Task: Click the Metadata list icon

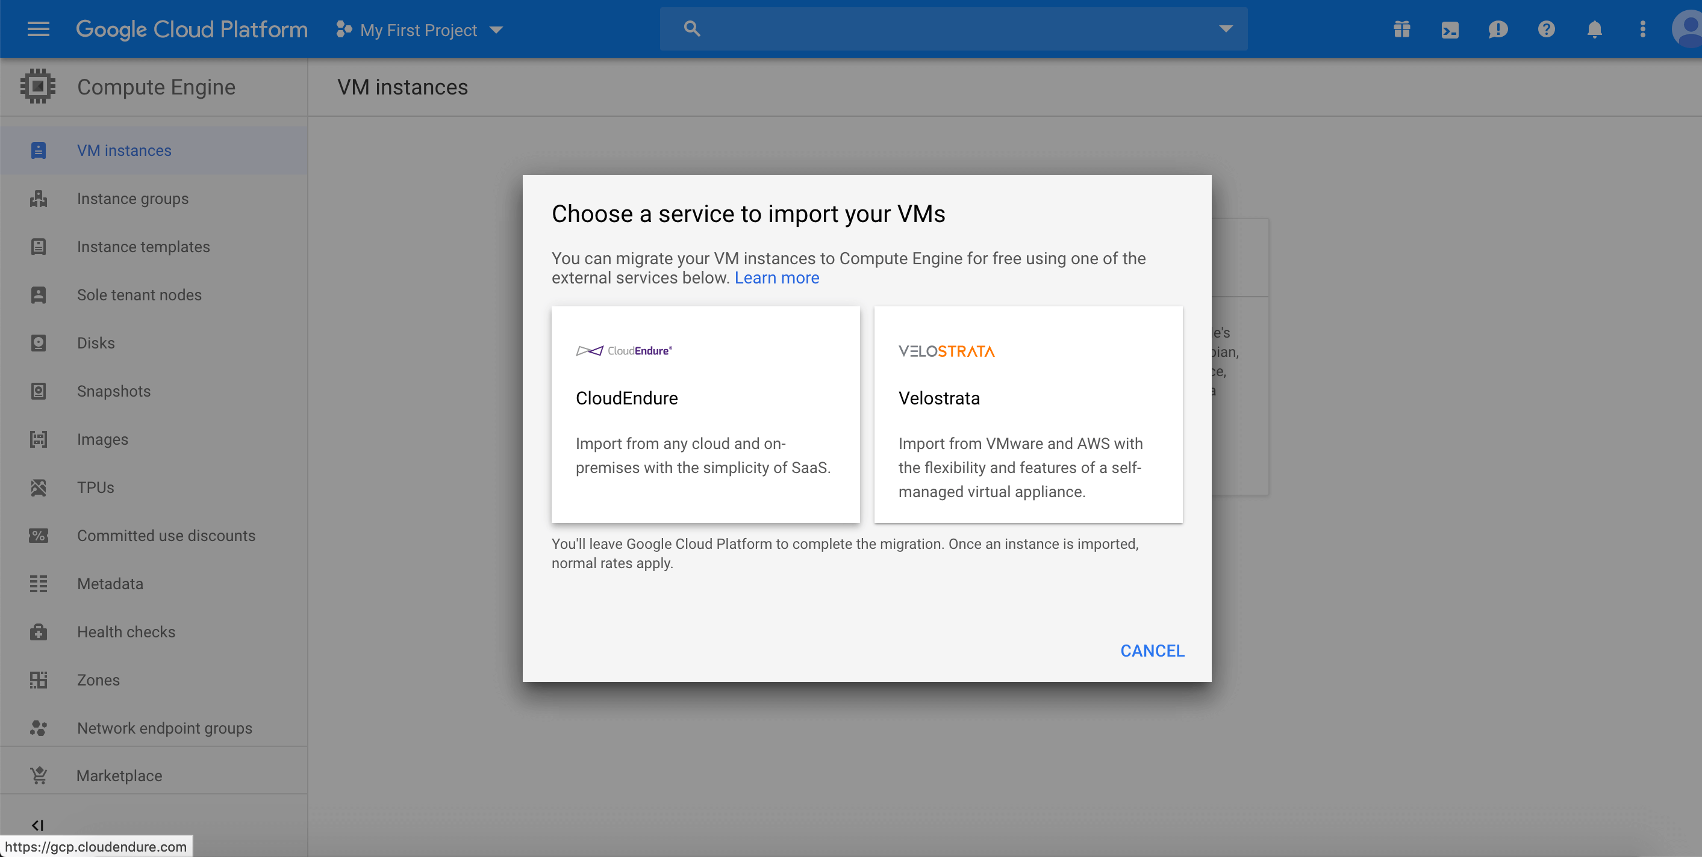Action: (39, 584)
